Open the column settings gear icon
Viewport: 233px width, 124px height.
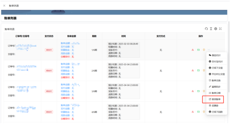(x=215, y=29)
